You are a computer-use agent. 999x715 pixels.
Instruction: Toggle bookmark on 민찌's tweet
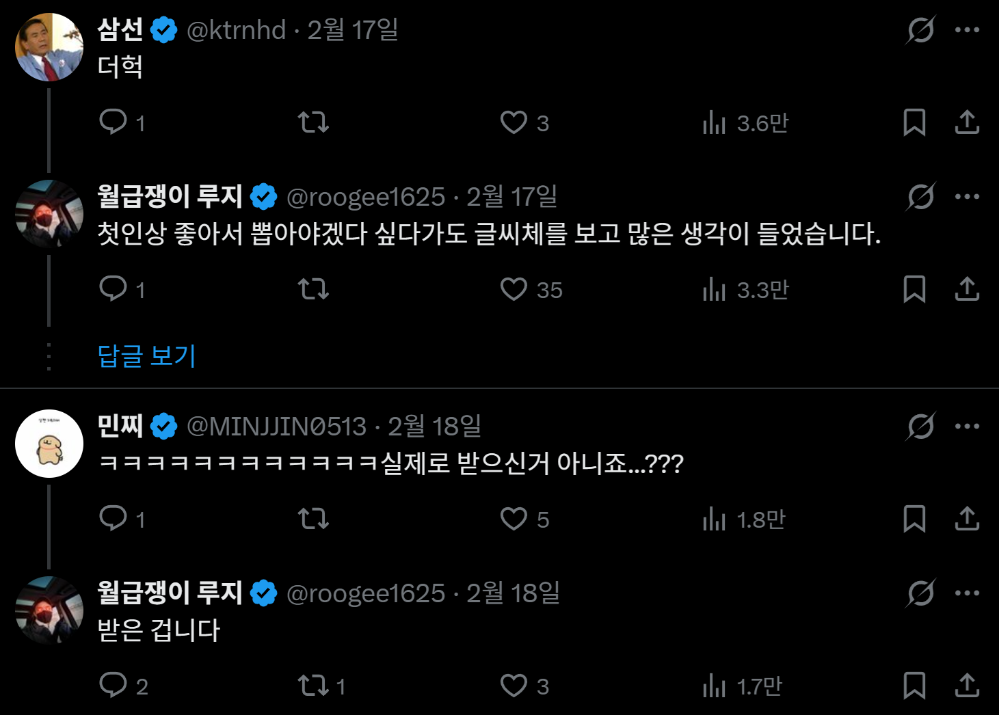(914, 520)
